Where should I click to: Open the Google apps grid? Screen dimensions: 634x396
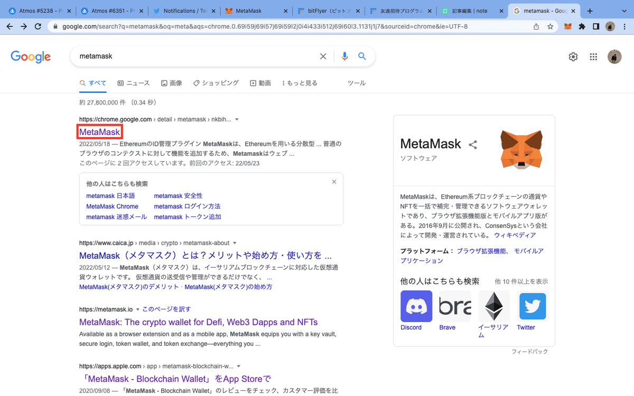click(593, 56)
